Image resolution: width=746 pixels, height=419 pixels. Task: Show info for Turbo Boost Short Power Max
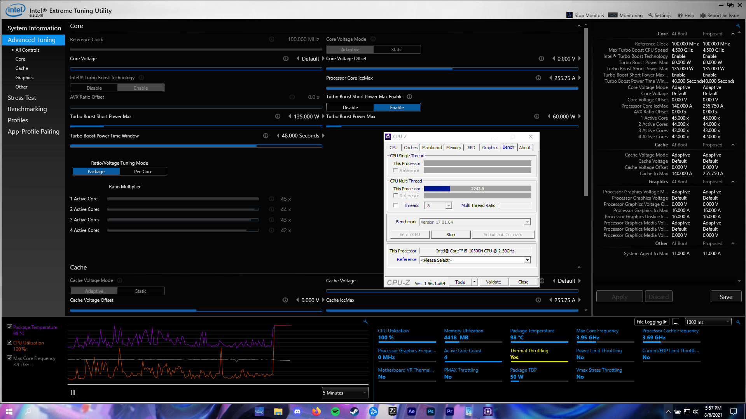tap(278, 116)
